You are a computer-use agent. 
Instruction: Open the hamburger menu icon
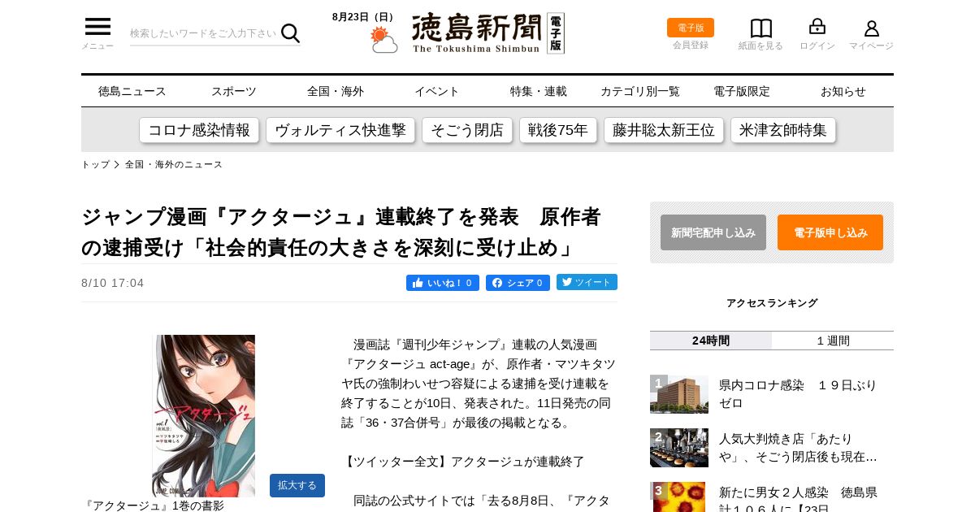[x=97, y=27]
